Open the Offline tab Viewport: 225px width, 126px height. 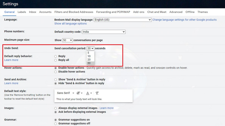190,12
